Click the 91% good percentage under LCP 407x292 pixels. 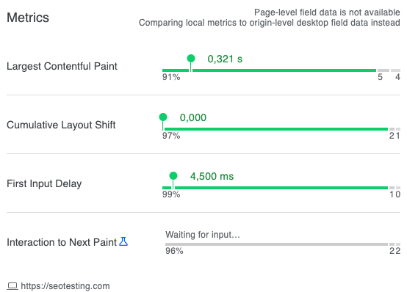171,77
